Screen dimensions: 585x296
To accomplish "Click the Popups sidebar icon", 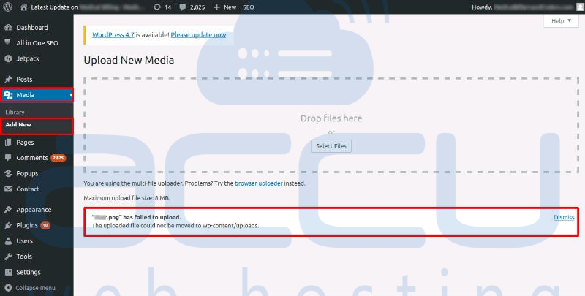I will pos(8,174).
